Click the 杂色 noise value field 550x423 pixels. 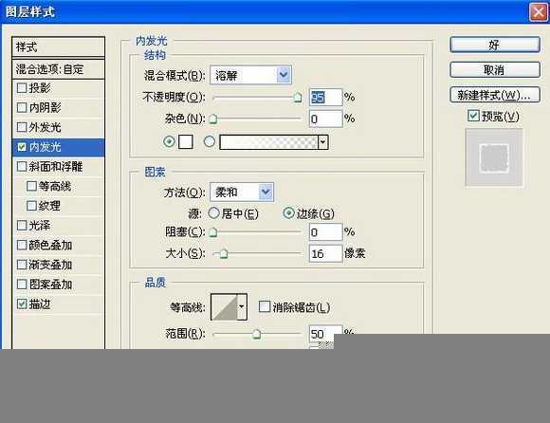pyautogui.click(x=325, y=119)
